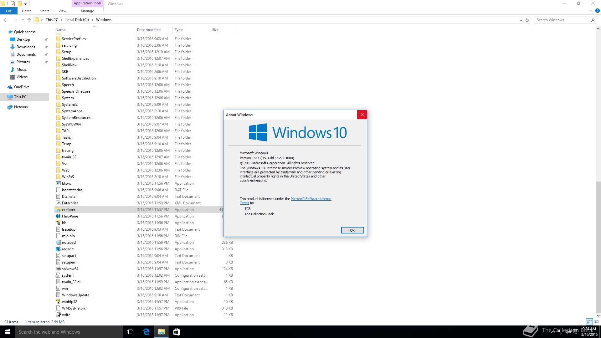This screenshot has width=601, height=338.
Task: Click the twain_32.dll file icon
Action: [58, 282]
